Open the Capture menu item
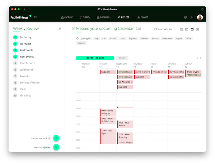The height and width of the screenshot is (164, 215). coord(67,17)
